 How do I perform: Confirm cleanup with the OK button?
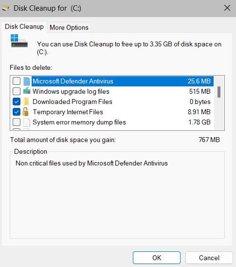[x=157, y=258]
